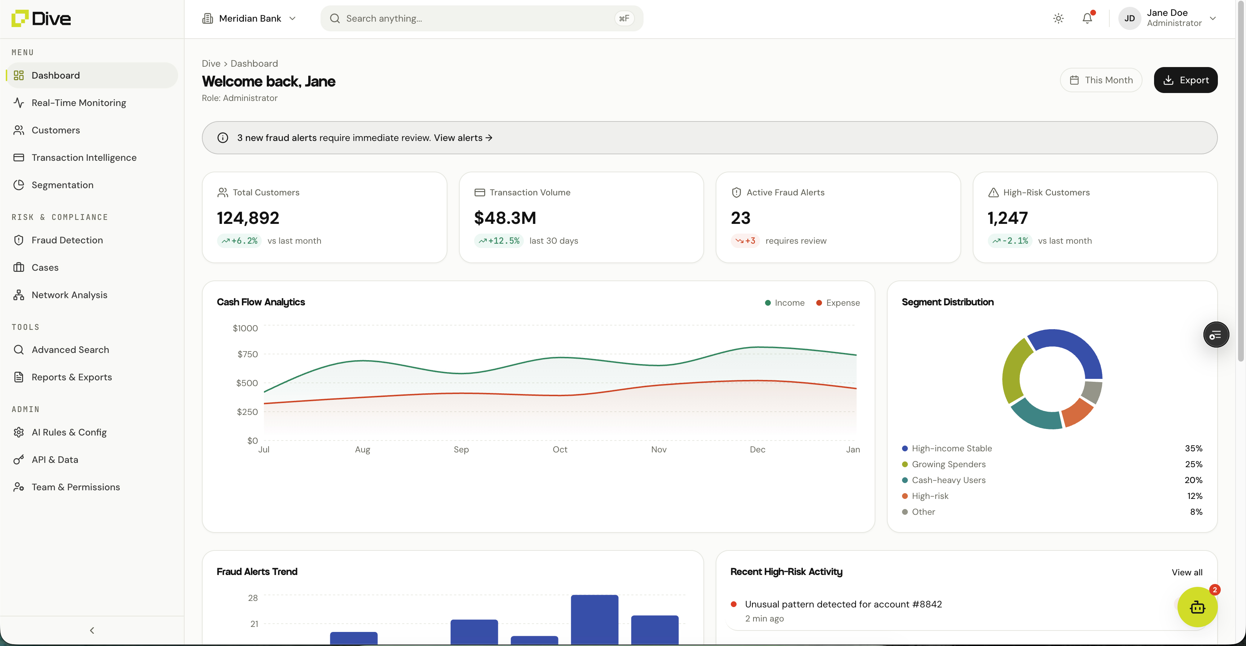Click the Active Fraud Alerts shield icon
This screenshot has width=1246, height=646.
[x=736, y=193]
